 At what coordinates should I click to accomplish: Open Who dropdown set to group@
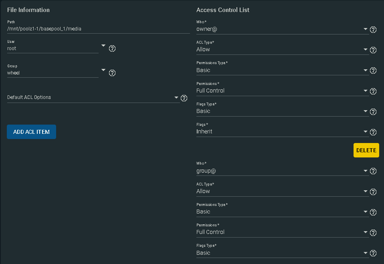pyautogui.click(x=282, y=171)
